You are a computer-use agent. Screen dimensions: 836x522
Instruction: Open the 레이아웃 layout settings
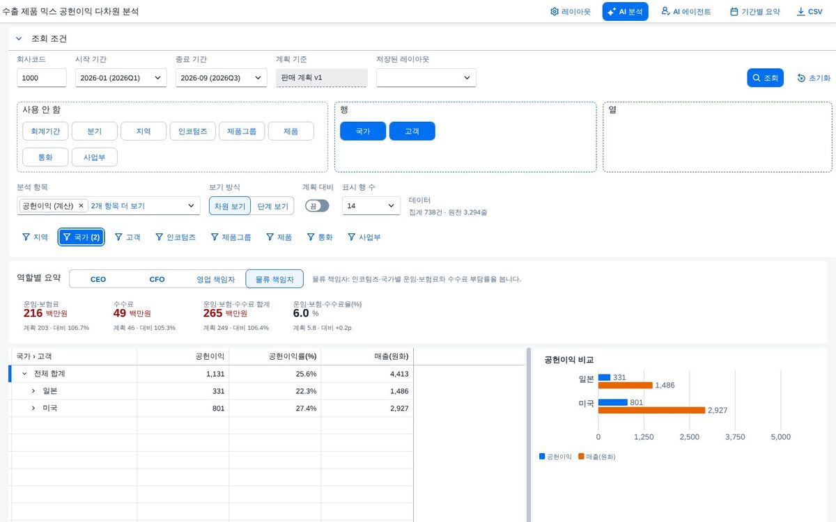coord(570,12)
